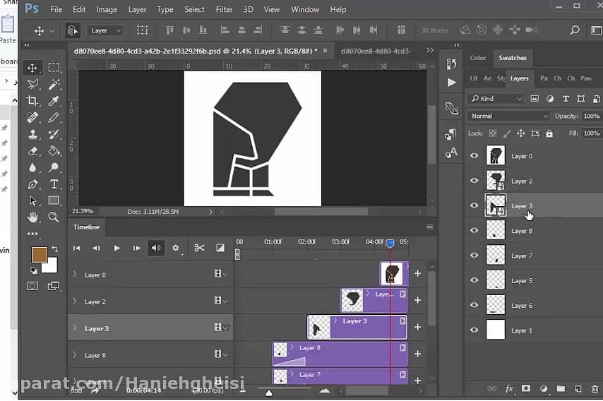Click the delete layer trash icon
Screen dimensions: 603x401
(594, 388)
